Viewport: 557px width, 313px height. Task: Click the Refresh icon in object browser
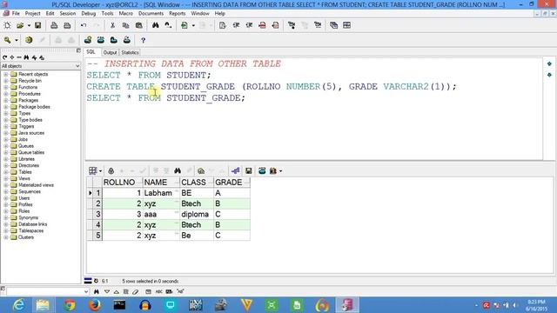point(4,57)
